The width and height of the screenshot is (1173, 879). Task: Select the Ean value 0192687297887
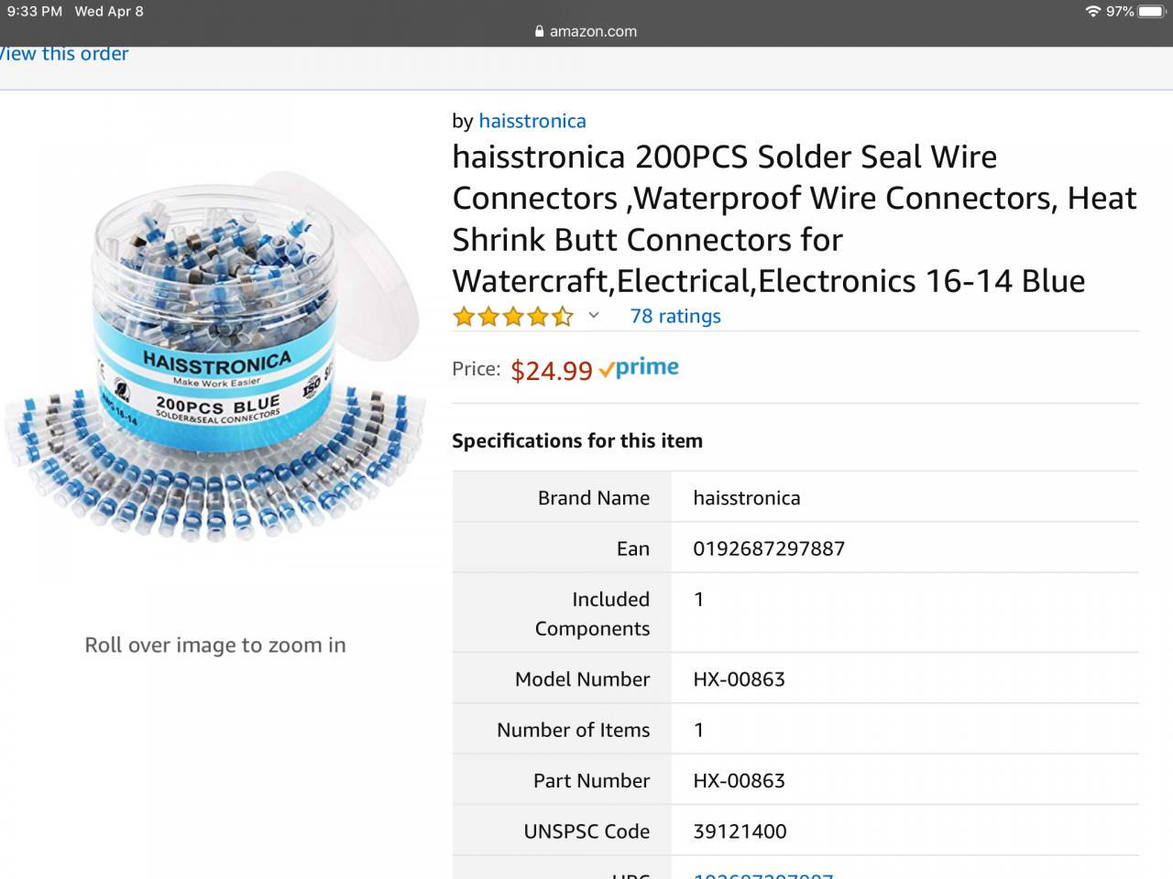[769, 548]
